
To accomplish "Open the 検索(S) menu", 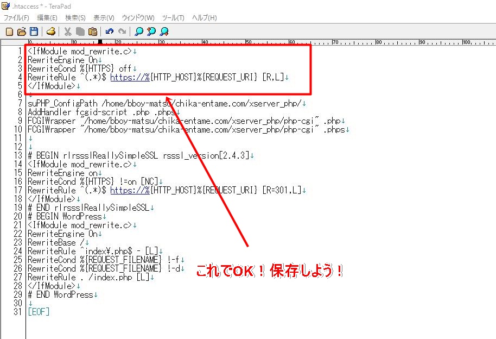I will coord(75,18).
